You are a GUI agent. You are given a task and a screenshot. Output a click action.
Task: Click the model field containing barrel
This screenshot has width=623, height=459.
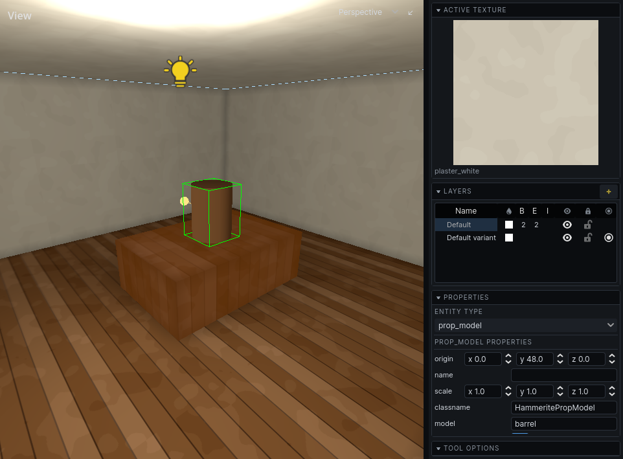pyautogui.click(x=563, y=423)
